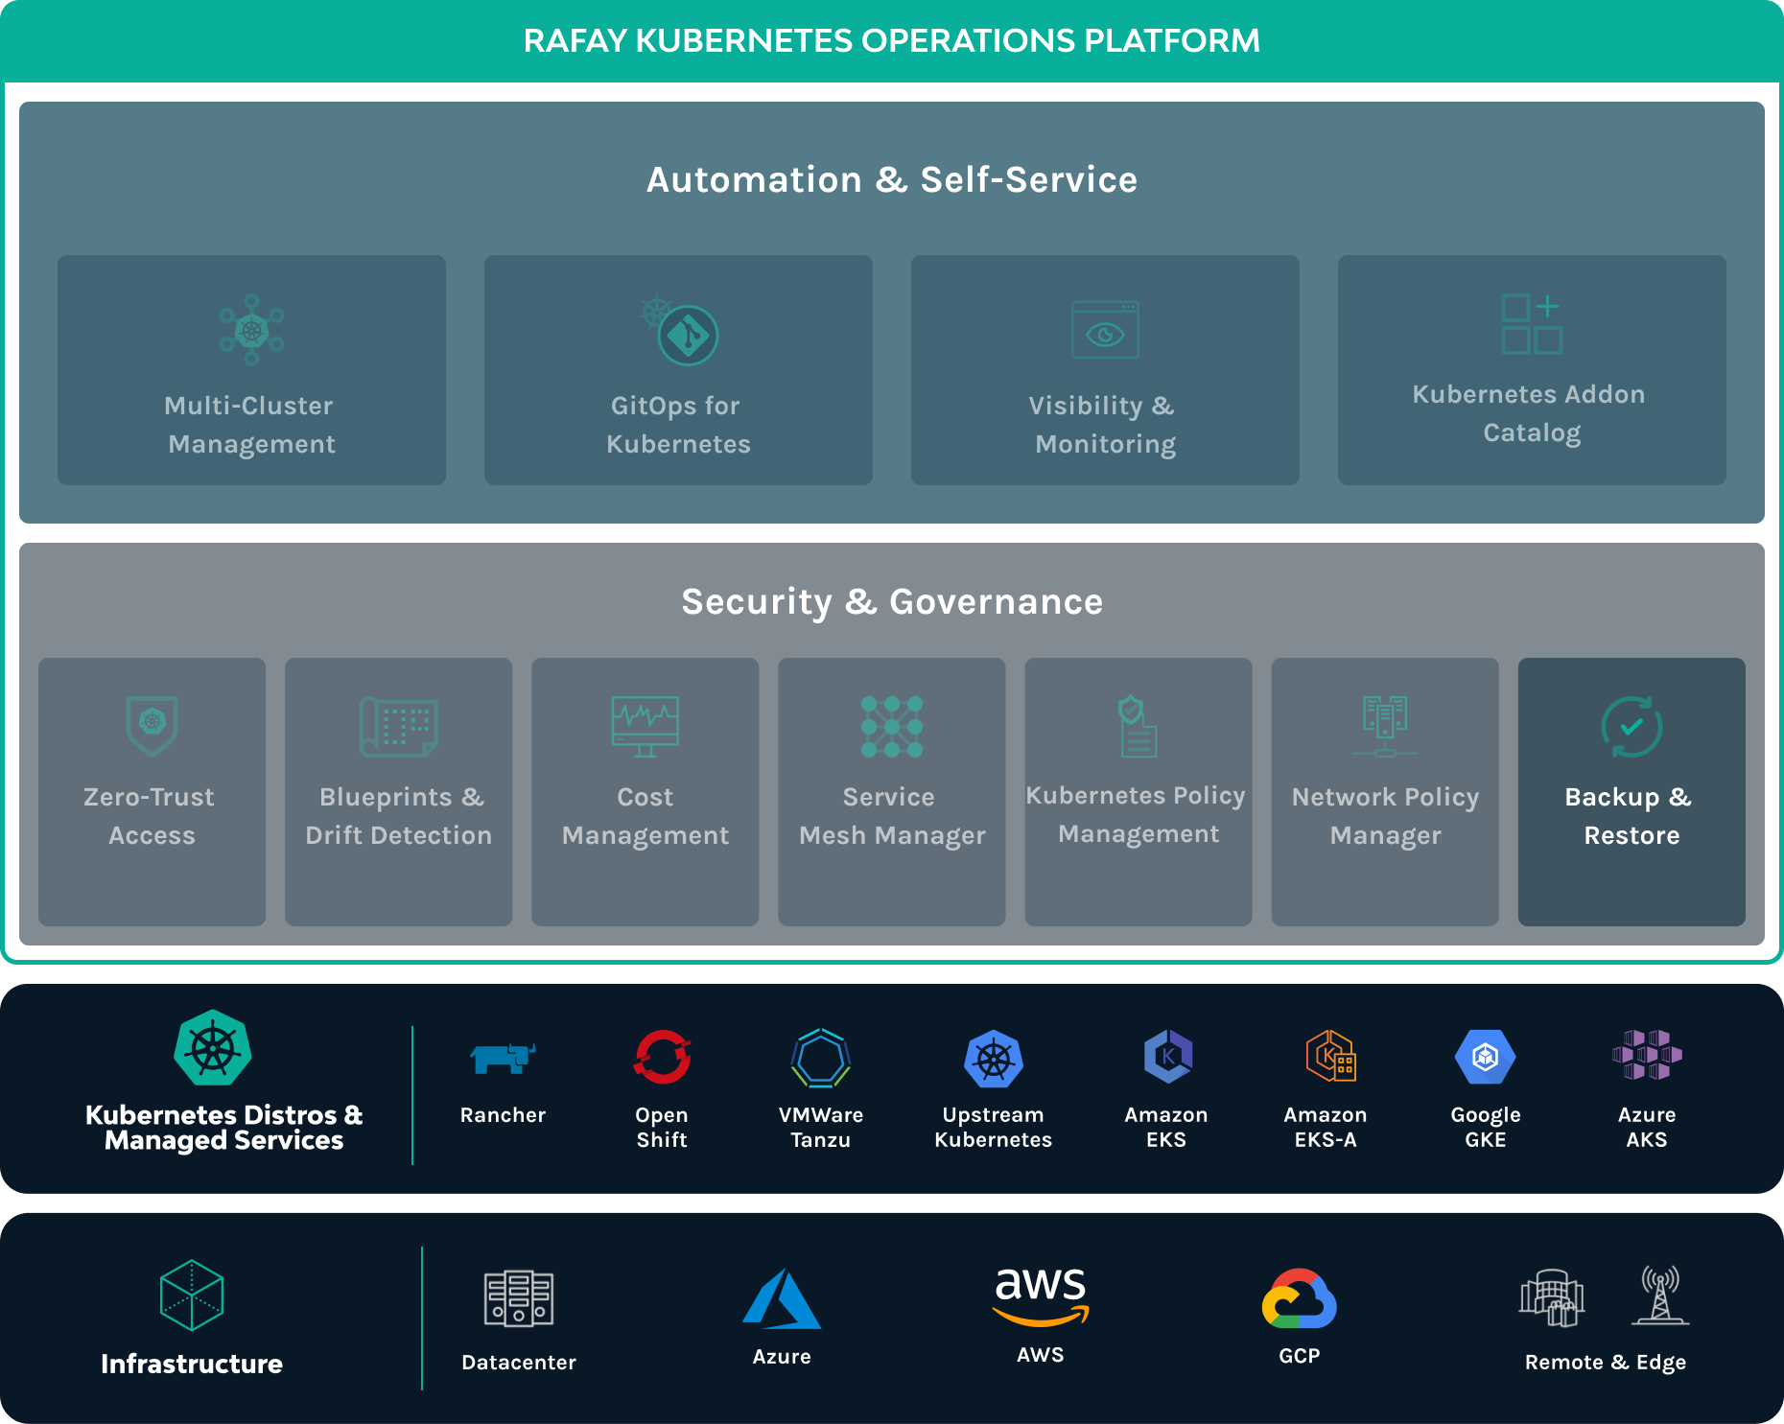
Task: Select the Cost Management card label
Action: click(x=646, y=816)
